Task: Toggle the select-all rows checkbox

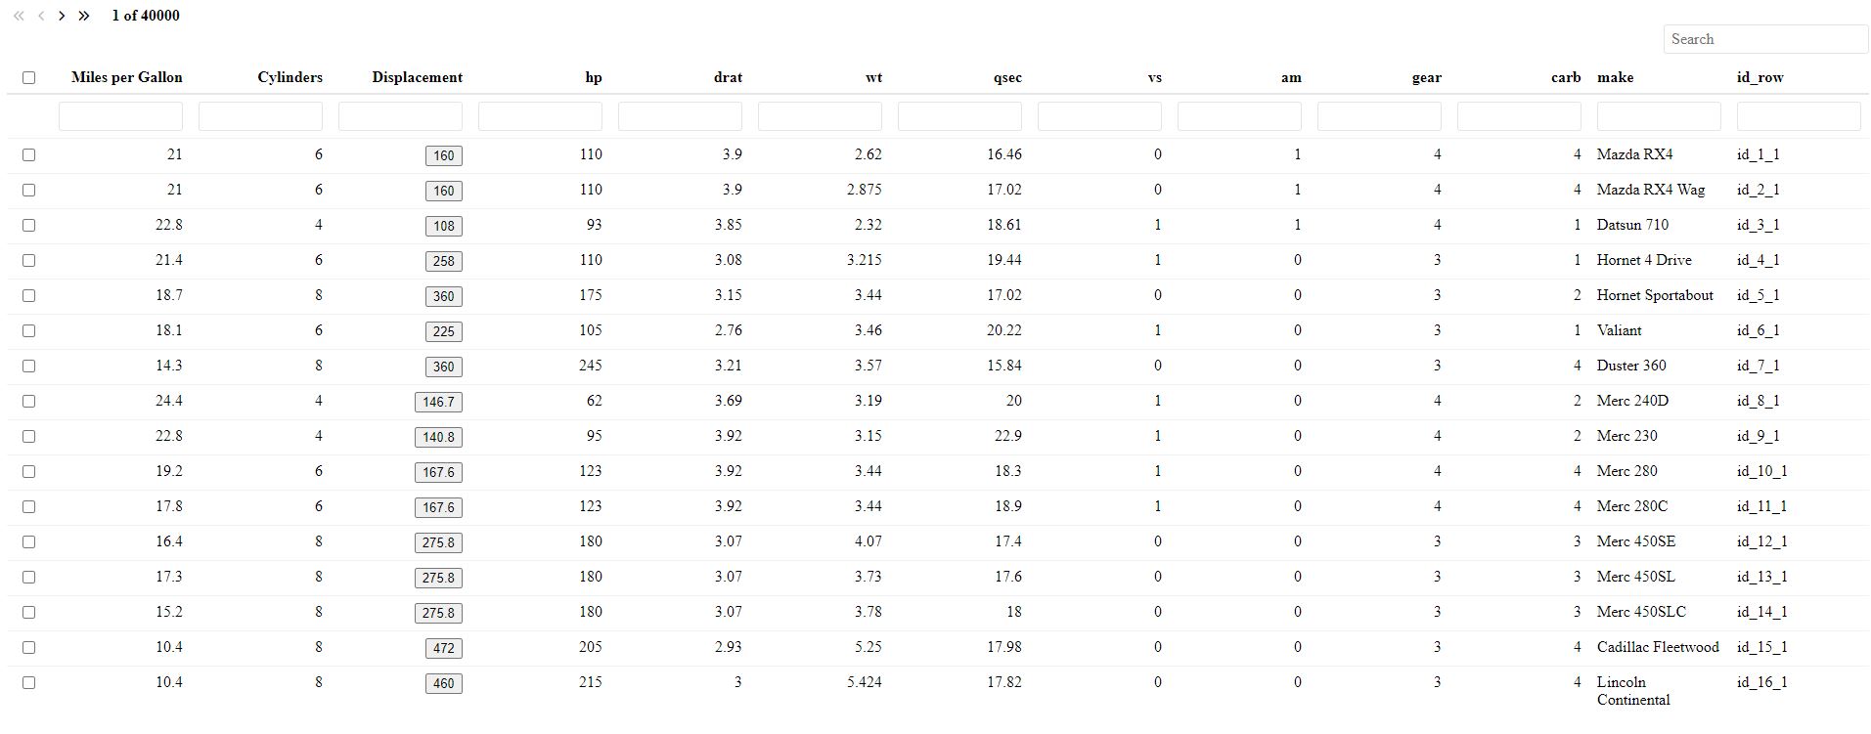Action: click(28, 77)
